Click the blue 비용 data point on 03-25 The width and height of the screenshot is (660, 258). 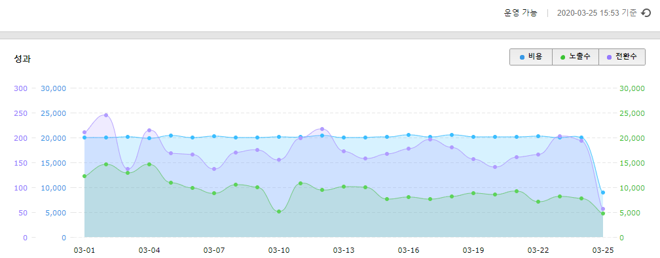pyautogui.click(x=603, y=193)
